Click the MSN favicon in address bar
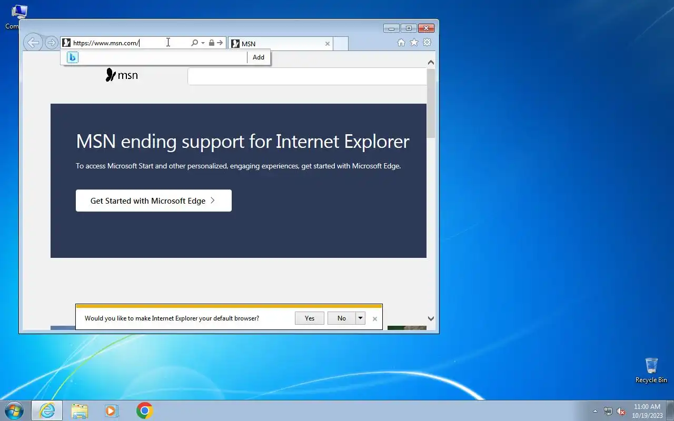 [x=66, y=43]
